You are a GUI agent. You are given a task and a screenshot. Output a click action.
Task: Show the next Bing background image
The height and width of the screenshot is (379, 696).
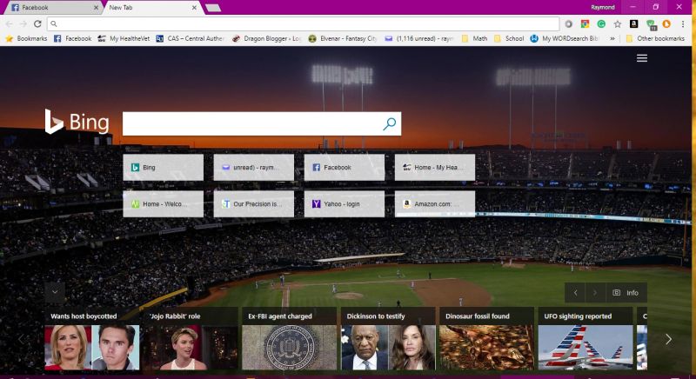[595, 293]
